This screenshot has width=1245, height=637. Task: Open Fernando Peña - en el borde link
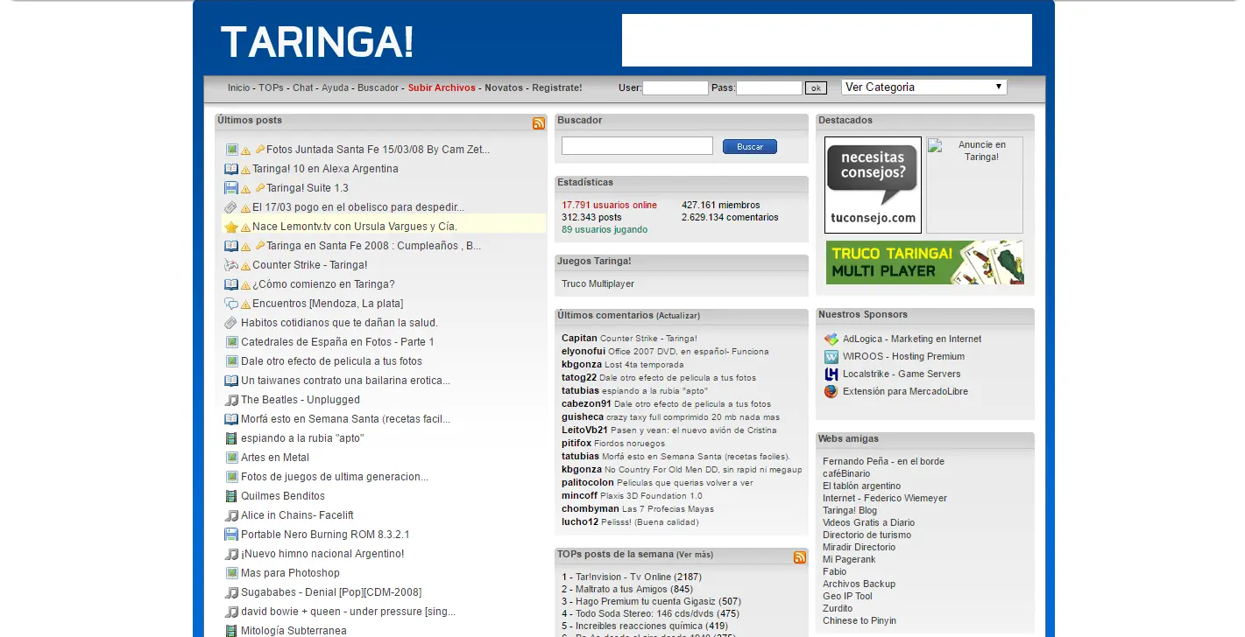(x=883, y=462)
